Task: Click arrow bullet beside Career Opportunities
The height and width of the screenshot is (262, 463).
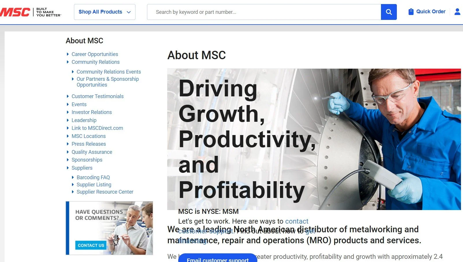Action: 68,54
